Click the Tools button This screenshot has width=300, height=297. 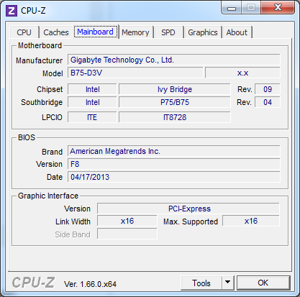point(201,283)
